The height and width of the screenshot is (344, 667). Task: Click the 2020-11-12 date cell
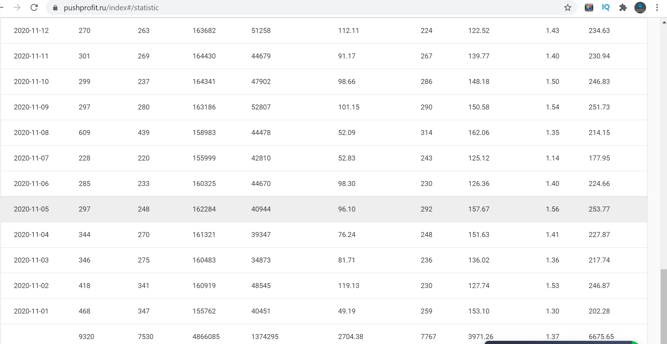pyautogui.click(x=31, y=30)
